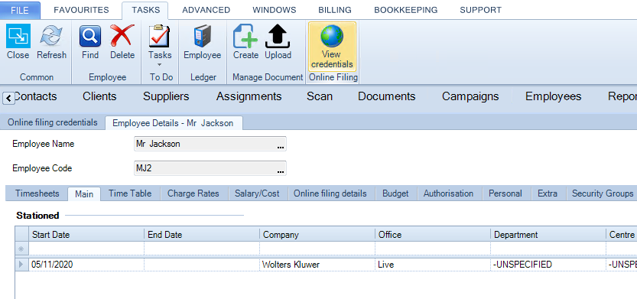Select the TASKS ribbon tab
The image size is (637, 299).
(x=145, y=10)
